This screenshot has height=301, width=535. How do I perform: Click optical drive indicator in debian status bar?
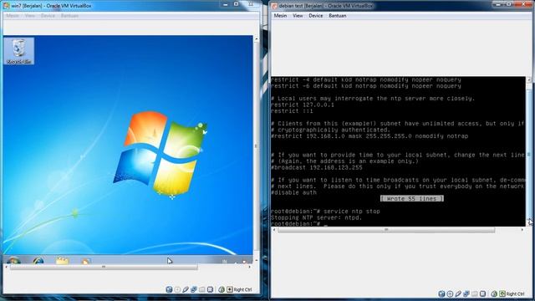(x=450, y=293)
